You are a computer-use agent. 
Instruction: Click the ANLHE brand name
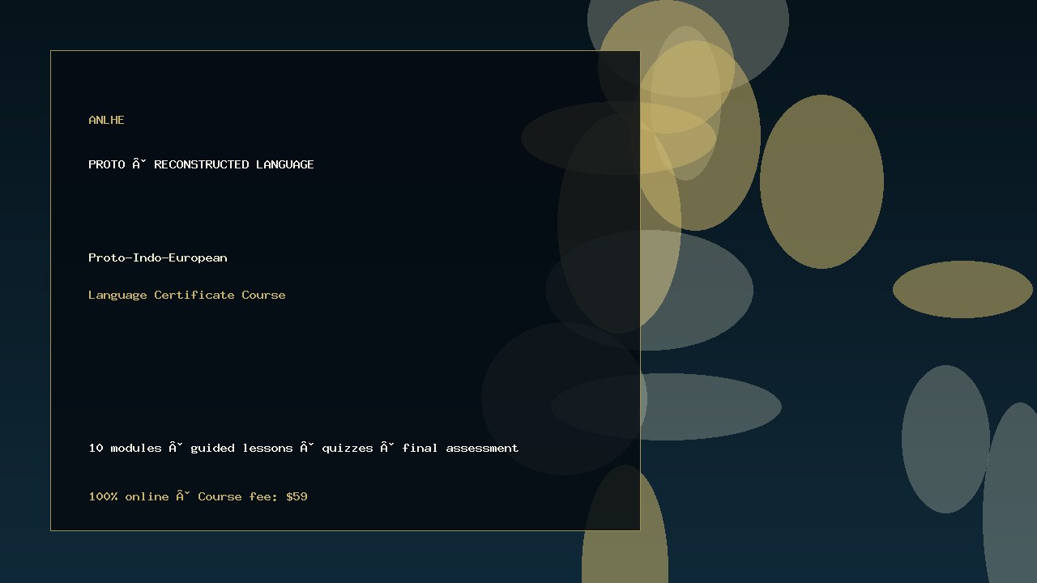106,120
